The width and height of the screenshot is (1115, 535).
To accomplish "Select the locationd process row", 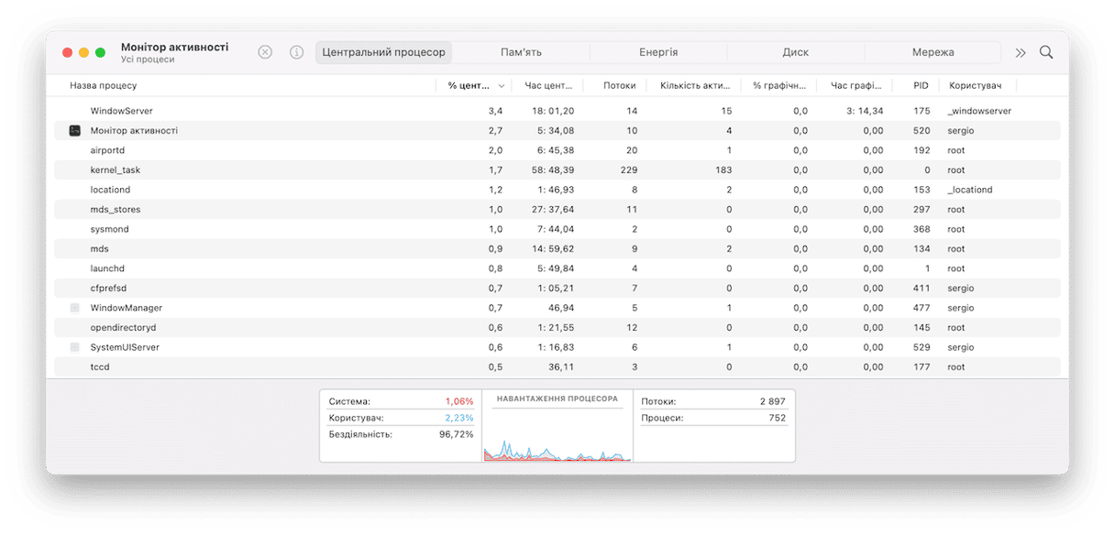I will click(557, 190).
